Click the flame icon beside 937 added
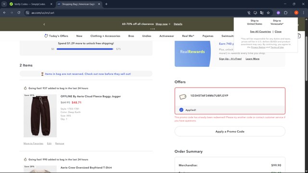The image size is (308, 173). point(25,88)
